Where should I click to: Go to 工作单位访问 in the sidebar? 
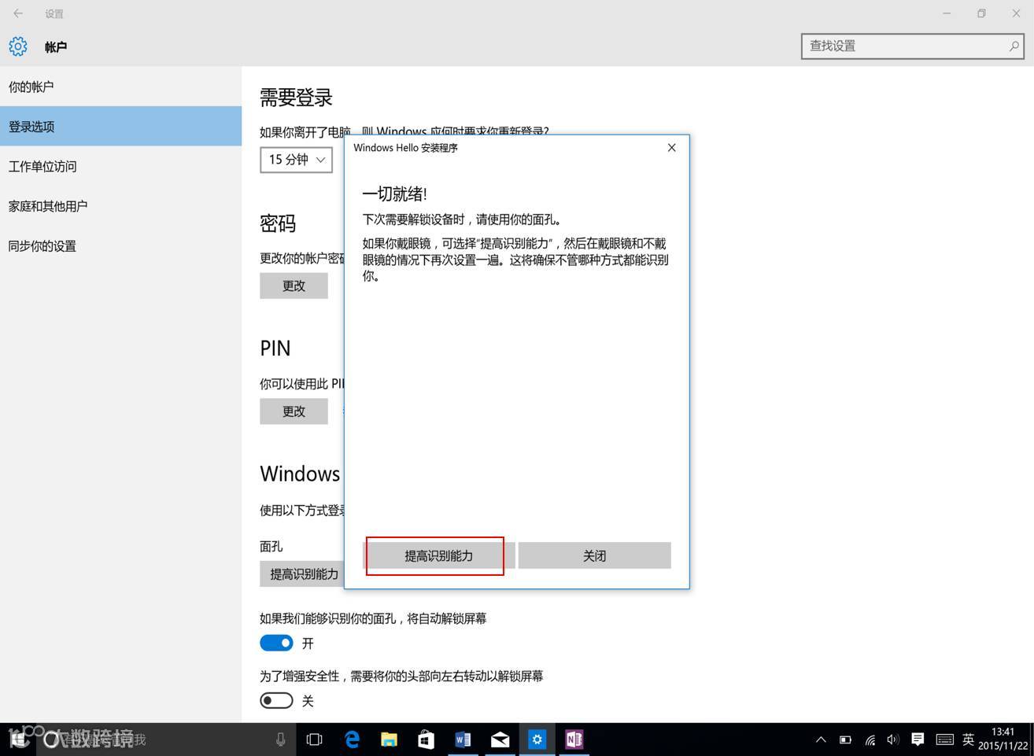pos(120,166)
